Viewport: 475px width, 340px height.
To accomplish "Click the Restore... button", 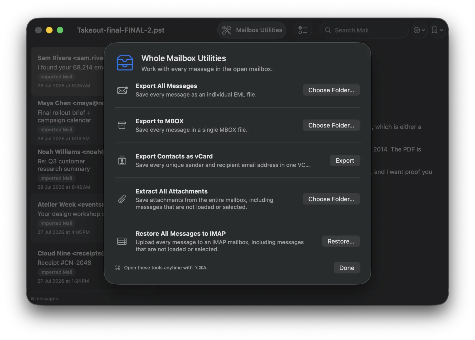I will tap(341, 241).
